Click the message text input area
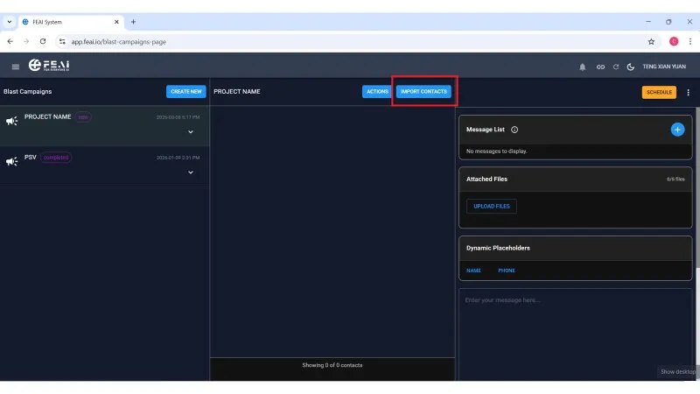Screen dimensions: 700x394 pyautogui.click(x=575, y=334)
